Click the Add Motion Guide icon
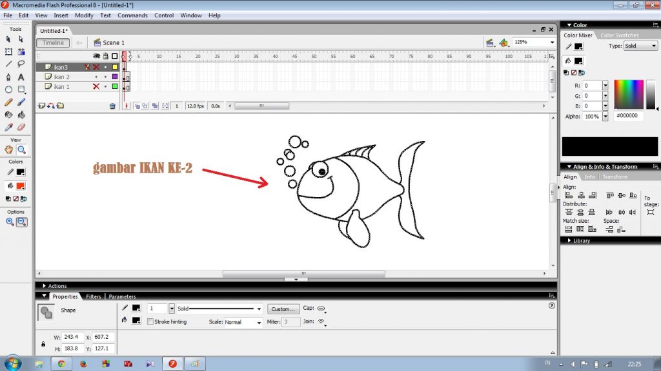 51,106
